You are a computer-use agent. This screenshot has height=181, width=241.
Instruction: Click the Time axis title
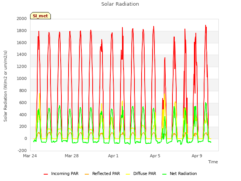point(213,162)
